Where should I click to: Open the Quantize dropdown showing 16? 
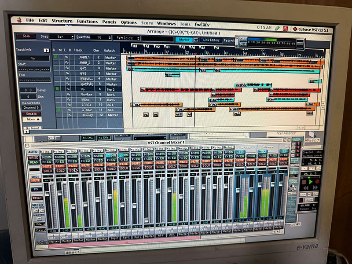click(x=101, y=38)
